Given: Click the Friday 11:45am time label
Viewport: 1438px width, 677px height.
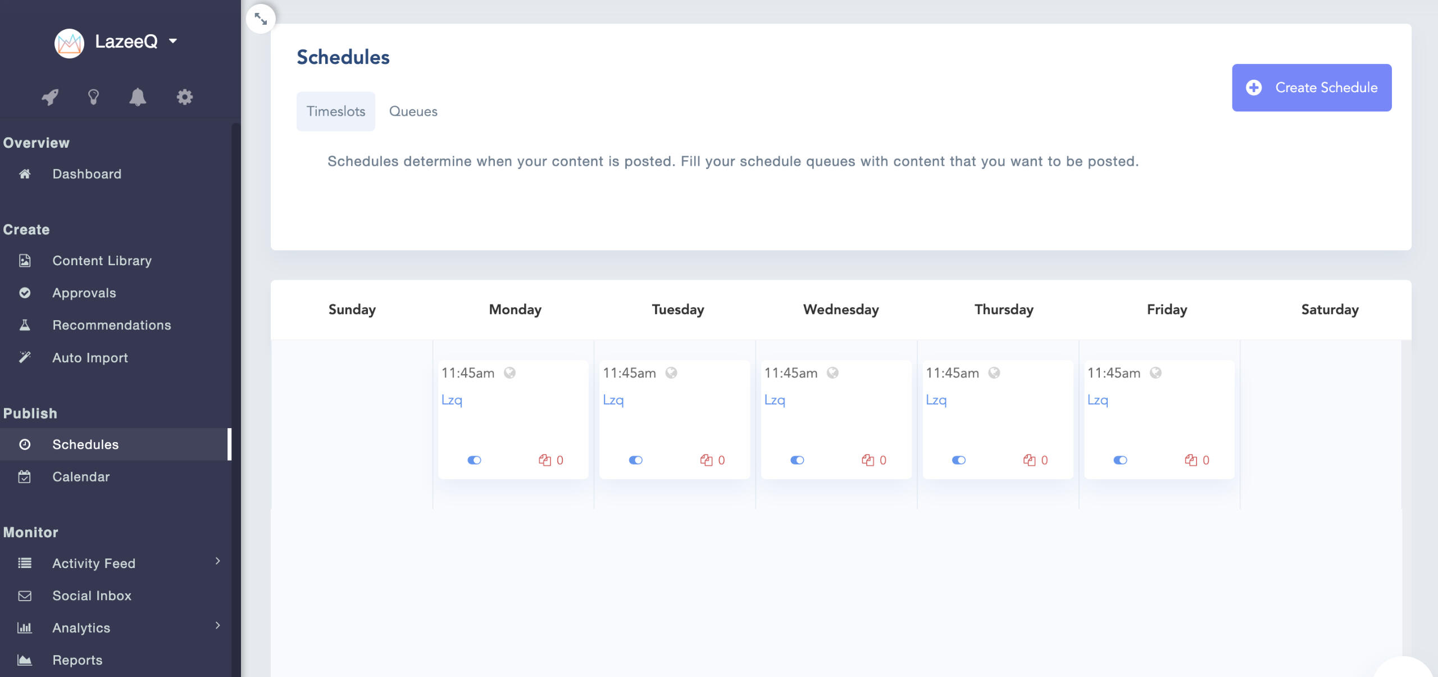Looking at the screenshot, I should pyautogui.click(x=1114, y=373).
